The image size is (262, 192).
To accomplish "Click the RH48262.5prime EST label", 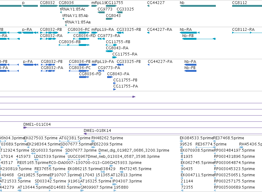I will (107, 138).
